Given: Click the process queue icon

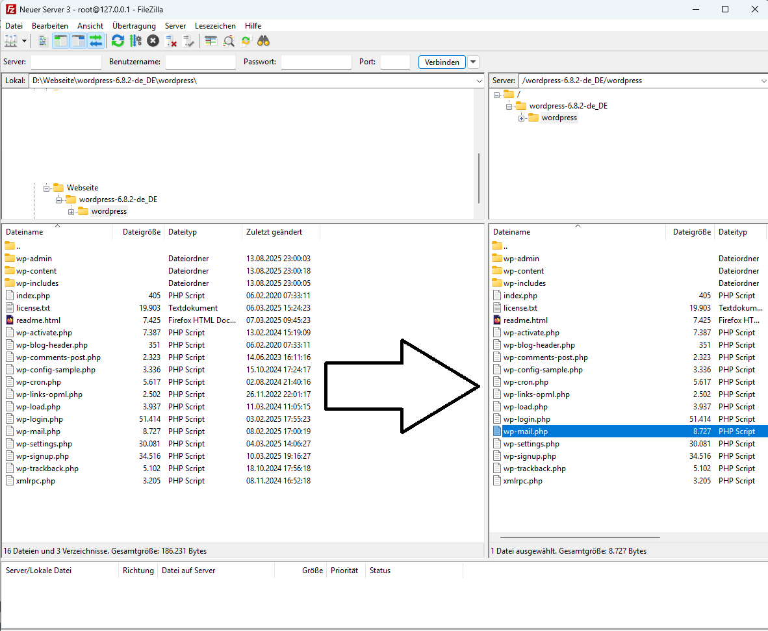Looking at the screenshot, I should pos(135,41).
